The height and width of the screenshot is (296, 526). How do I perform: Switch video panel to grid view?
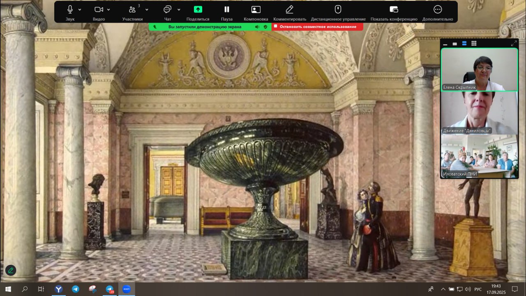coord(474,43)
